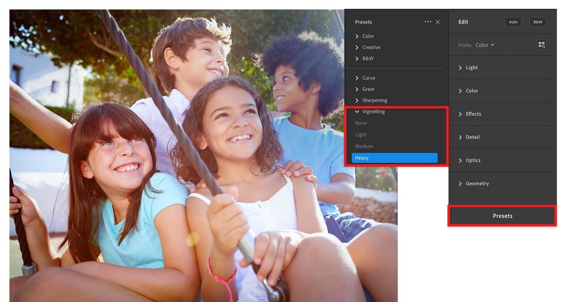566x302 pixels.
Task: Close the Presets panel
Action: click(x=438, y=22)
